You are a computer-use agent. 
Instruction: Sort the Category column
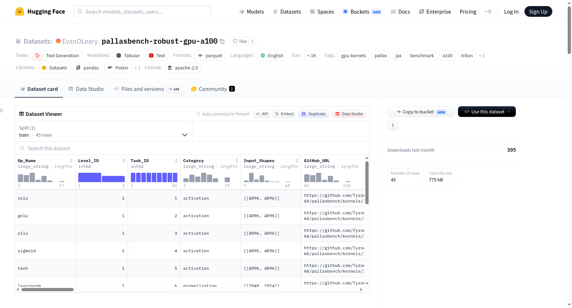tap(237, 161)
